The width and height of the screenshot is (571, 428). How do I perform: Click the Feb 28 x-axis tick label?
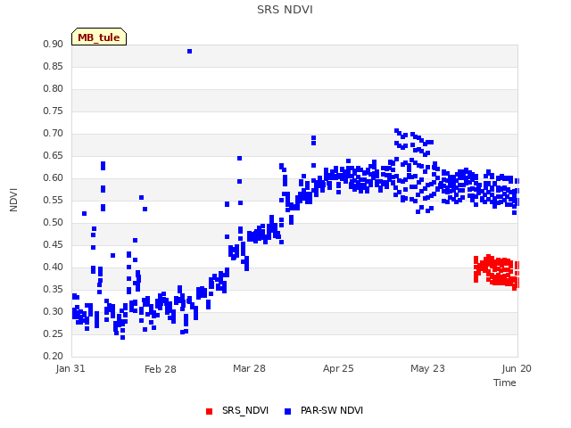161,369
